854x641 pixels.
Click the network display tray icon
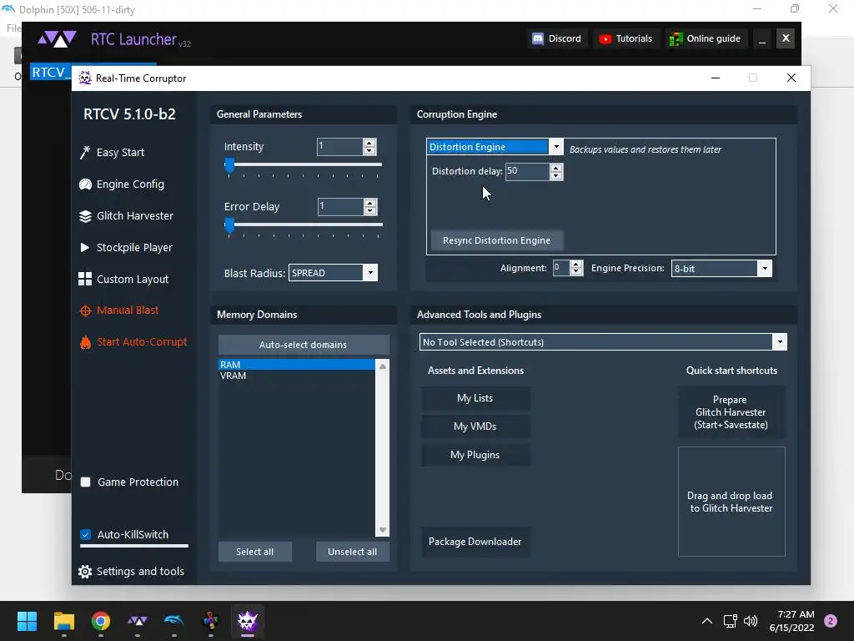coord(730,621)
